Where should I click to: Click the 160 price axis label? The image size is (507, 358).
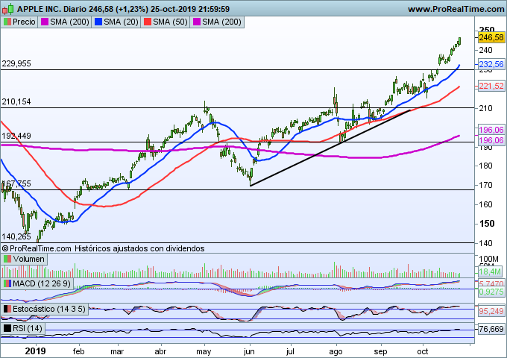click(x=486, y=204)
